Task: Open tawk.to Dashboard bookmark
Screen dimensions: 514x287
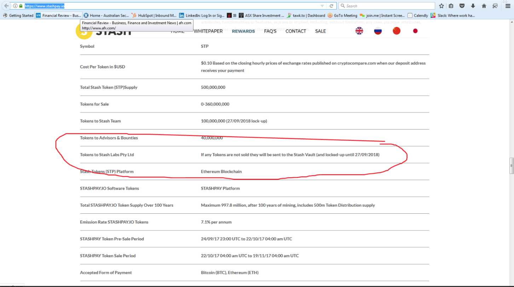Action: 306,16
